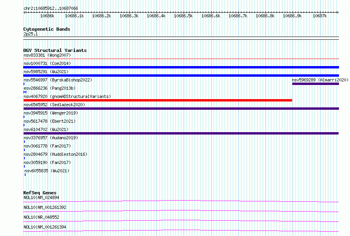
Task: Select the nsv6545952 purple variant bar
Action: point(181,109)
